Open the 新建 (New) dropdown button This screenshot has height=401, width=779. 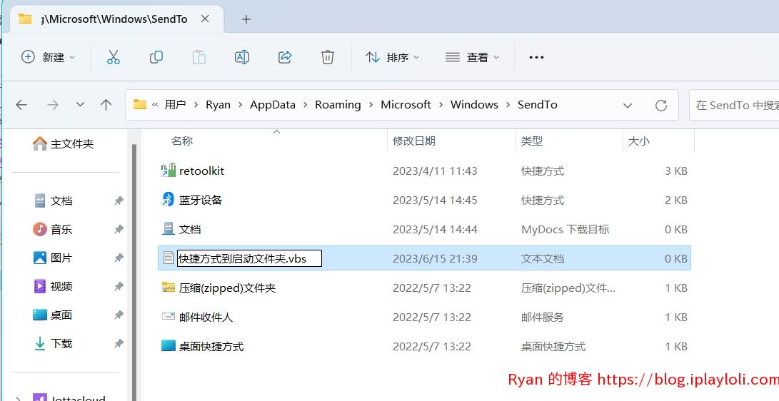tap(48, 57)
